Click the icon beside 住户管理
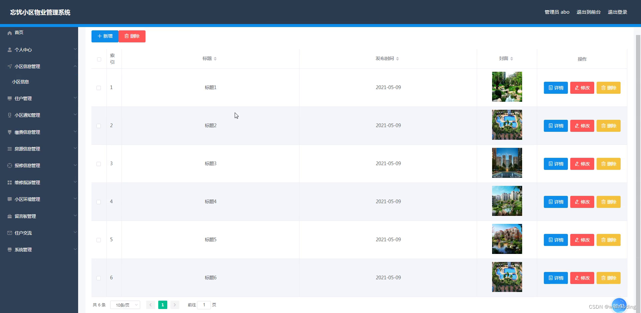641x313 pixels. point(10,98)
